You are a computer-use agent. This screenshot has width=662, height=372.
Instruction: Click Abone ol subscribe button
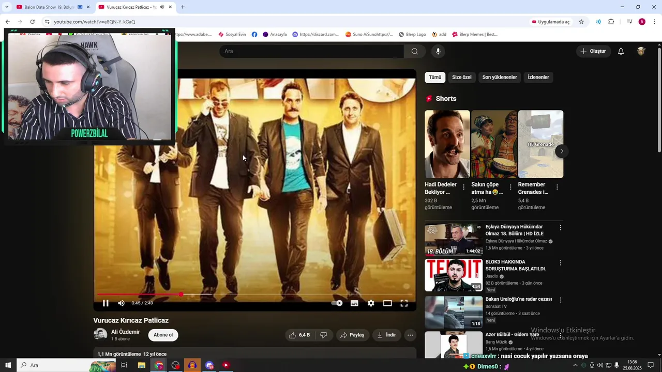[163, 335]
